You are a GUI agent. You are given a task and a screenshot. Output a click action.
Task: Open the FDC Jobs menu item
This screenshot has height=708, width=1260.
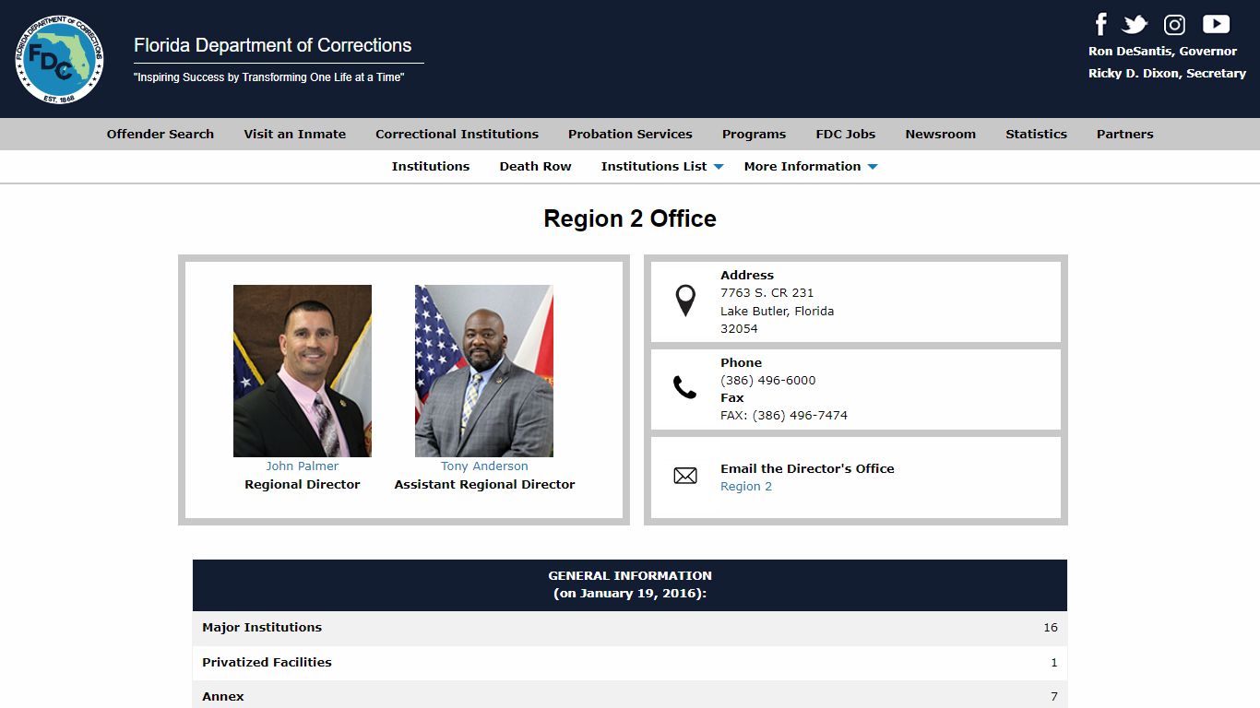pyautogui.click(x=846, y=134)
